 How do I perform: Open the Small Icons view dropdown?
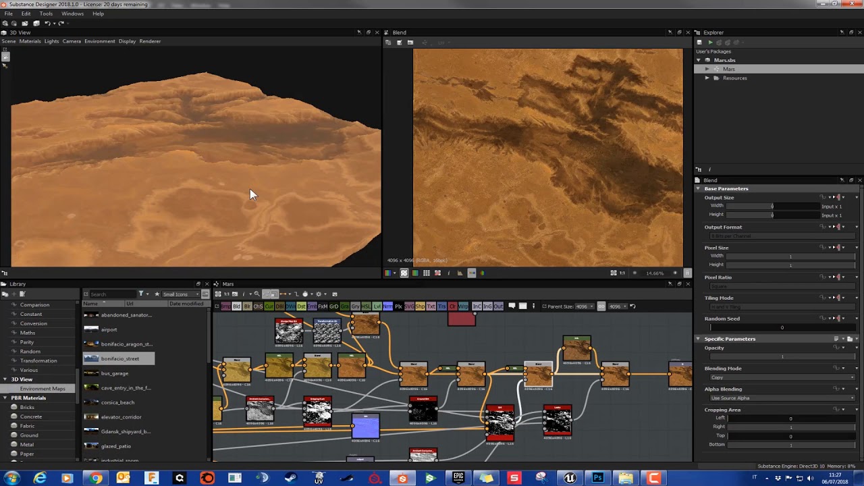coord(182,294)
